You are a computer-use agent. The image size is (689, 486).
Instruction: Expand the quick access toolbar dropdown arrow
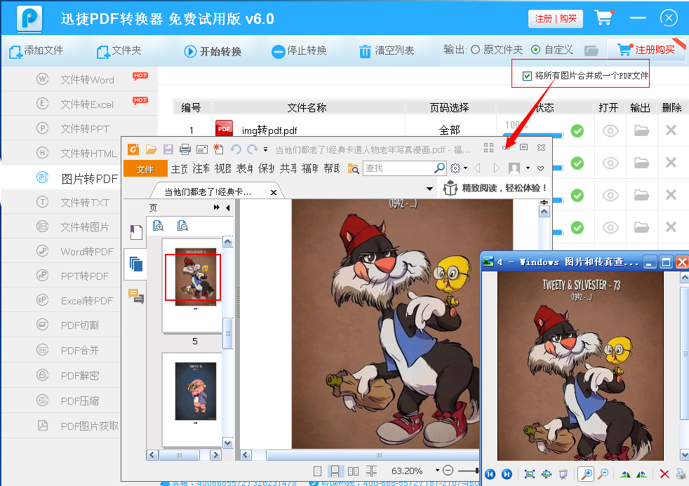click(265, 149)
